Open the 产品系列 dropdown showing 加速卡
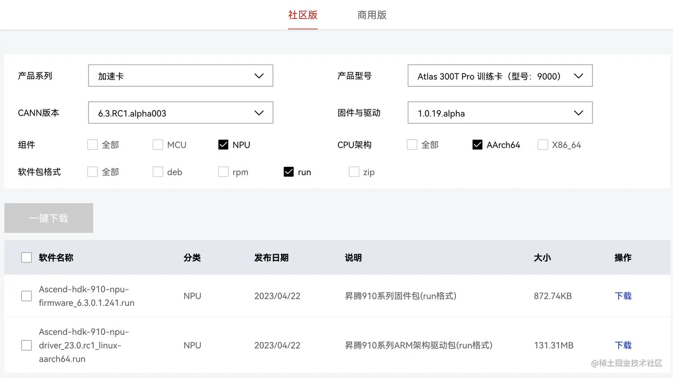This screenshot has width=673, height=378. (180, 76)
